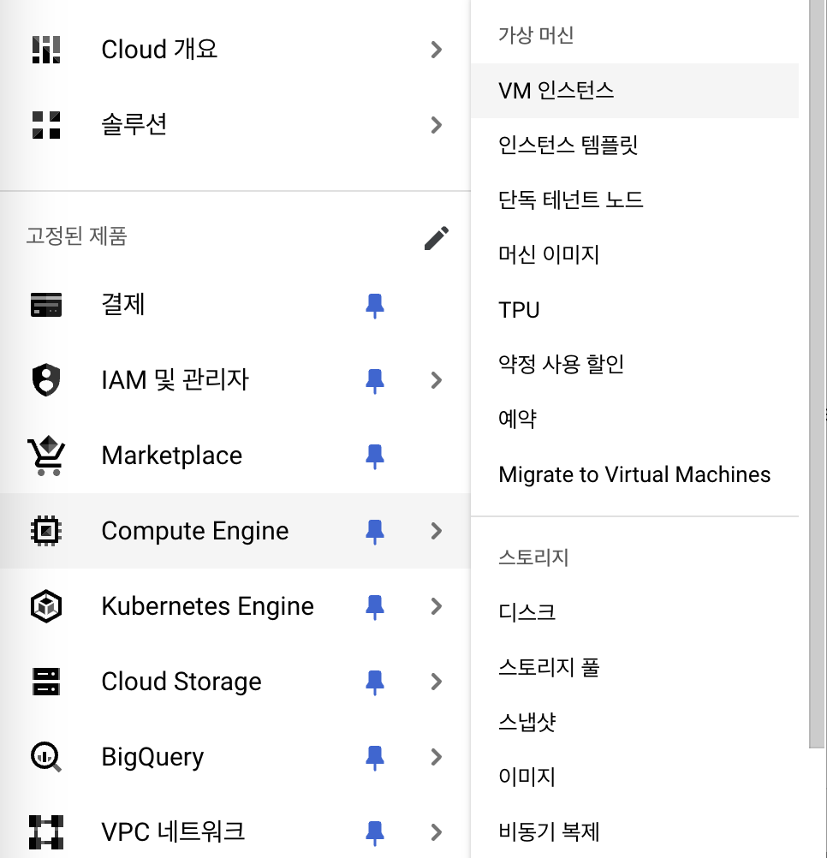This screenshot has width=827, height=858.
Task: Open TPU menu item
Action: pyautogui.click(x=634, y=310)
